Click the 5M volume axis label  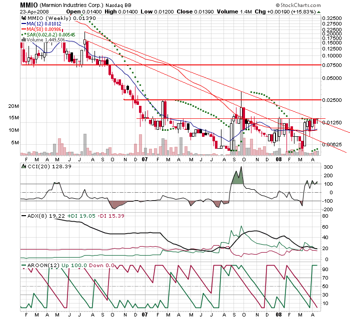click(x=15, y=142)
